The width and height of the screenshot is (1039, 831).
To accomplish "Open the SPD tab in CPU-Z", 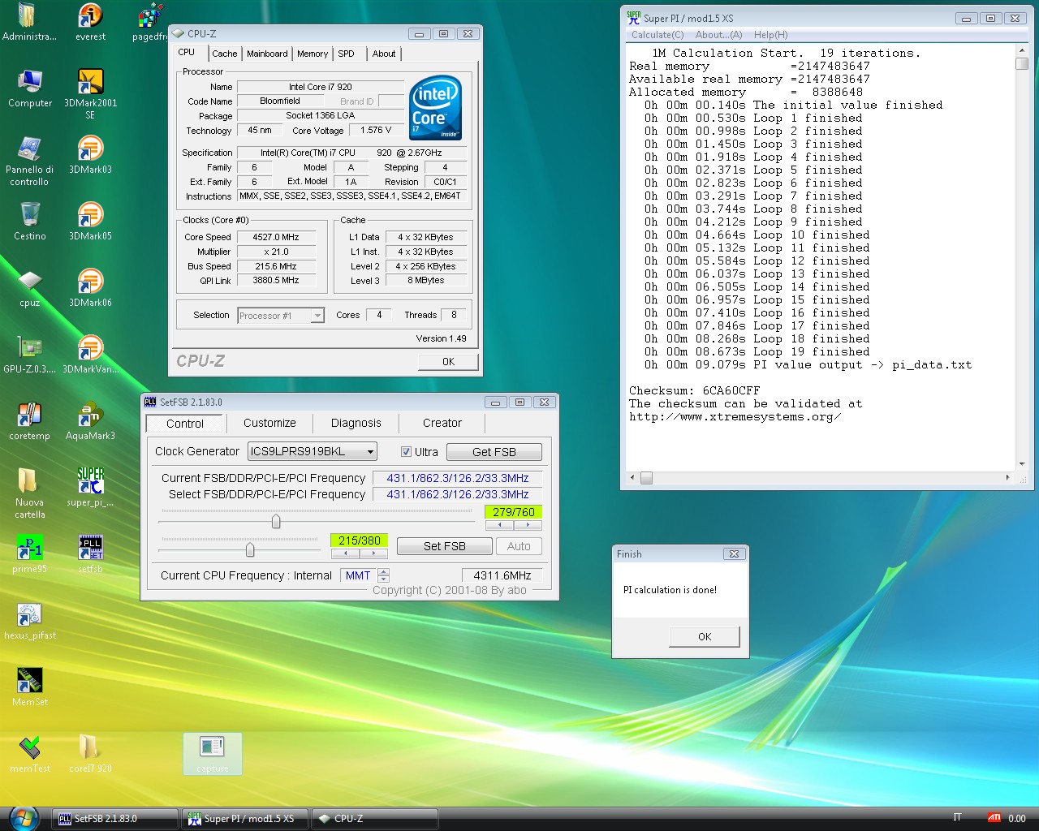I will point(347,54).
